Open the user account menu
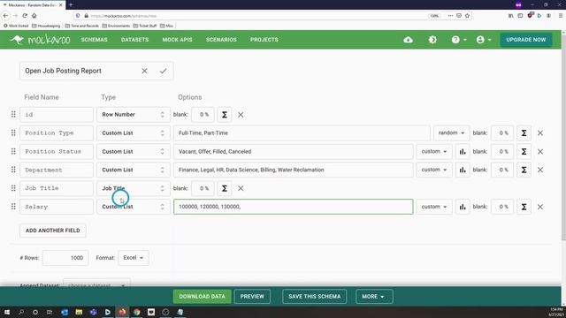566x318 pixels. tap(484, 40)
